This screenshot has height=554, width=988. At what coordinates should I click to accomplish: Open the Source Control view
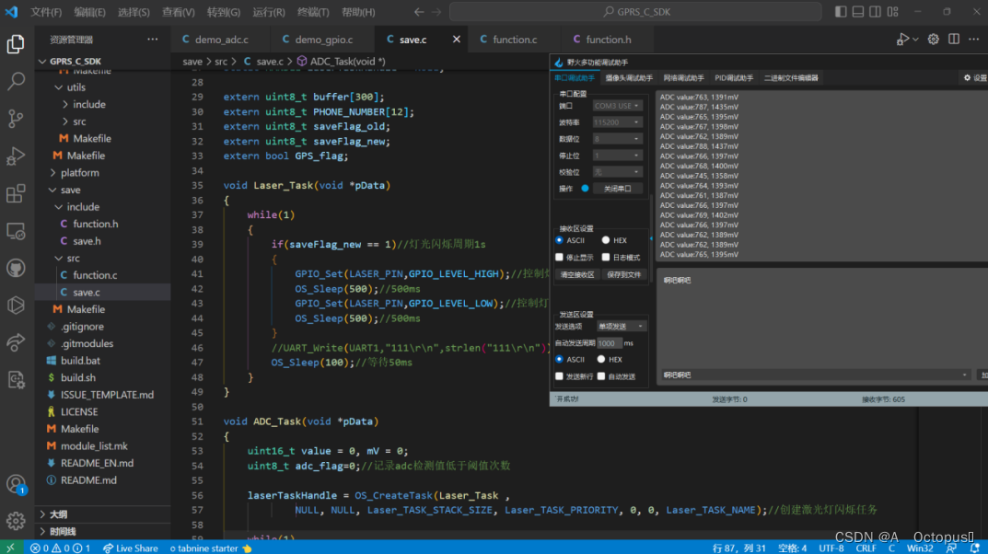(16, 119)
